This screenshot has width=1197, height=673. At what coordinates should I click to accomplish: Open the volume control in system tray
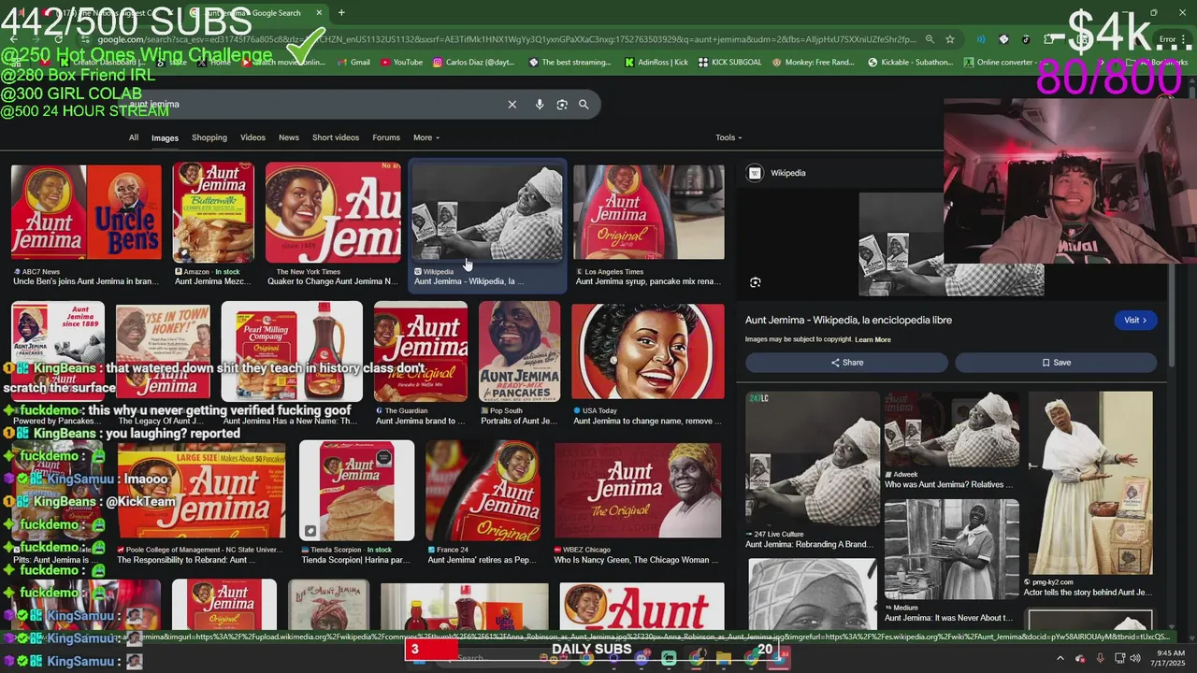tap(1134, 658)
